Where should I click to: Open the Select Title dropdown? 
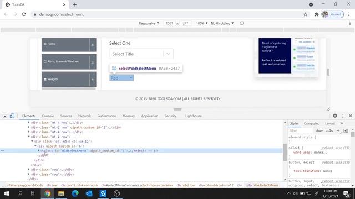[x=141, y=54]
